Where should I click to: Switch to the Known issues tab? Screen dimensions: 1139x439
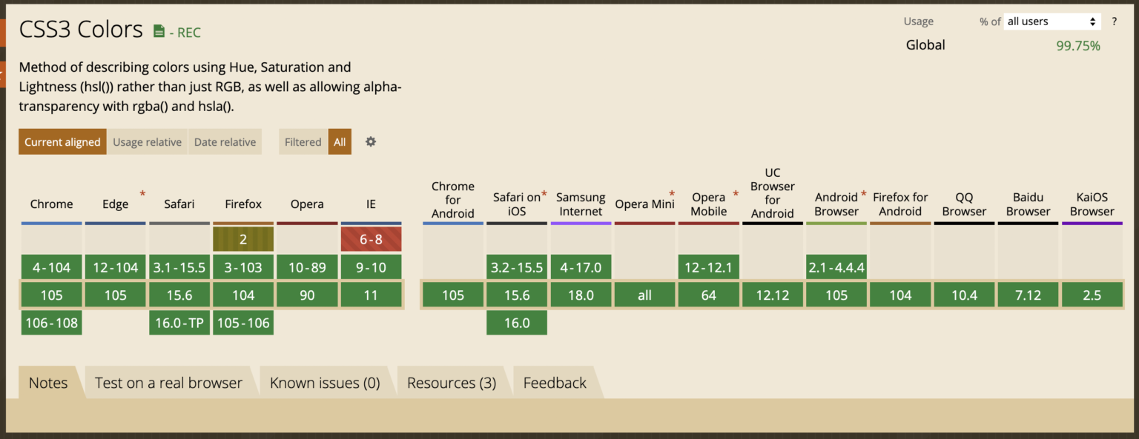coord(326,383)
